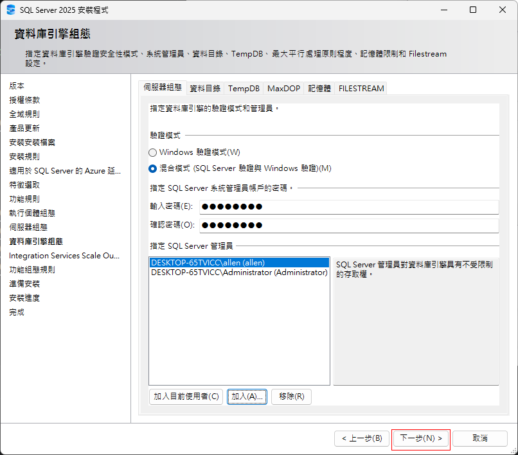Close the SQL Server 2025 installer
The width and height of the screenshot is (518, 455).
503,10
